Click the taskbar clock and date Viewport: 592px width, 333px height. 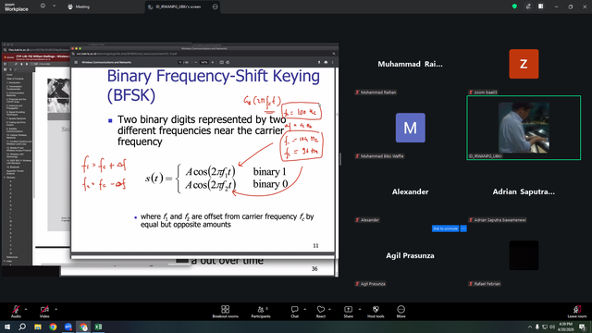click(x=565, y=327)
